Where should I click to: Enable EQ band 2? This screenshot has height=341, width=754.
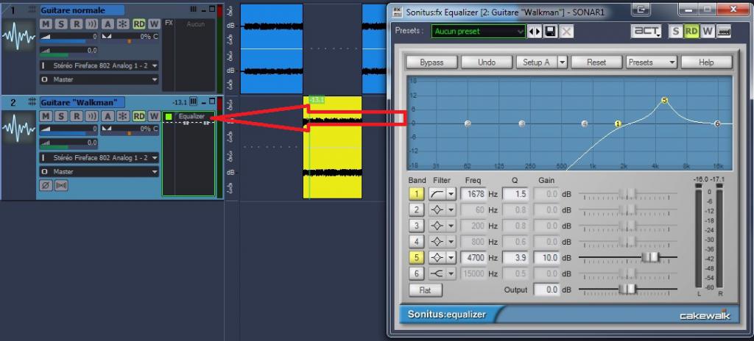(417, 210)
